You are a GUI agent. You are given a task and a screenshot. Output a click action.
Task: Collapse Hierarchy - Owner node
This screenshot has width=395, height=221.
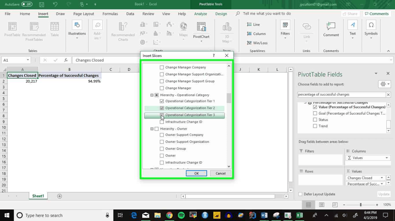152,129
